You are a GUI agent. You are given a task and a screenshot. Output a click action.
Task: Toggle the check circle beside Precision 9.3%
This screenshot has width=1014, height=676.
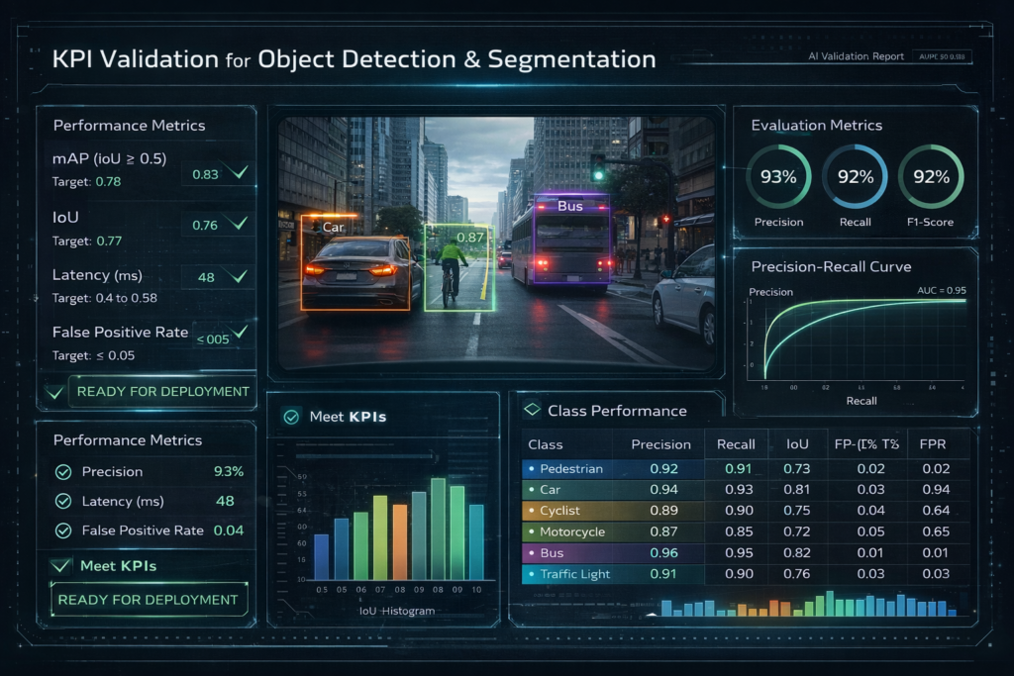click(63, 472)
